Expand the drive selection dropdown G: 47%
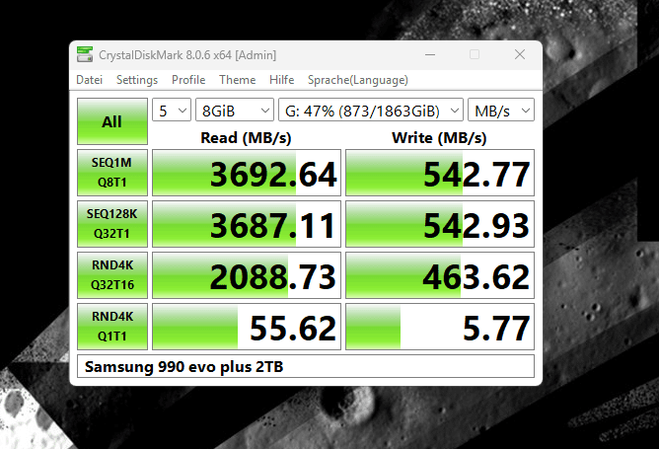659x449 pixels. click(x=371, y=111)
